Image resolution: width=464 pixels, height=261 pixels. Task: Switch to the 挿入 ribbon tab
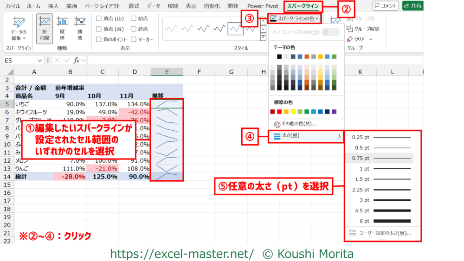[x=53, y=6]
